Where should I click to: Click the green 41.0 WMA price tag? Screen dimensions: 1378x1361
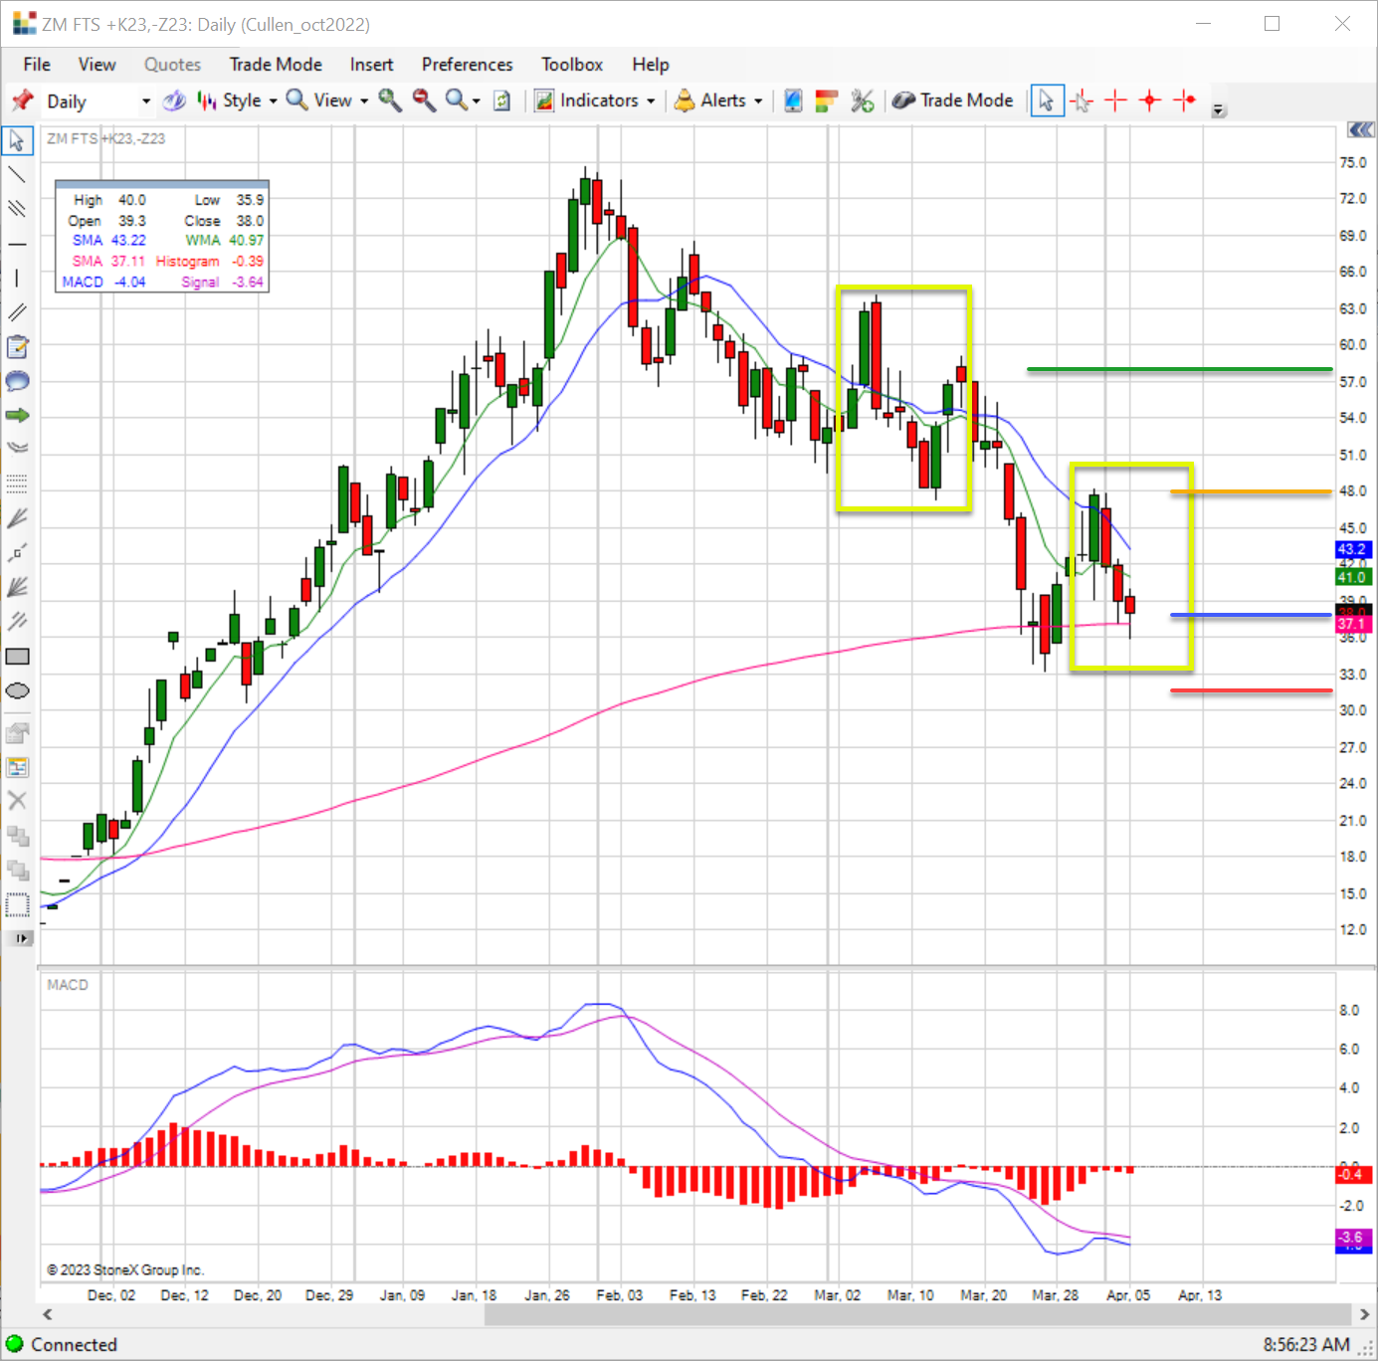(x=1352, y=577)
